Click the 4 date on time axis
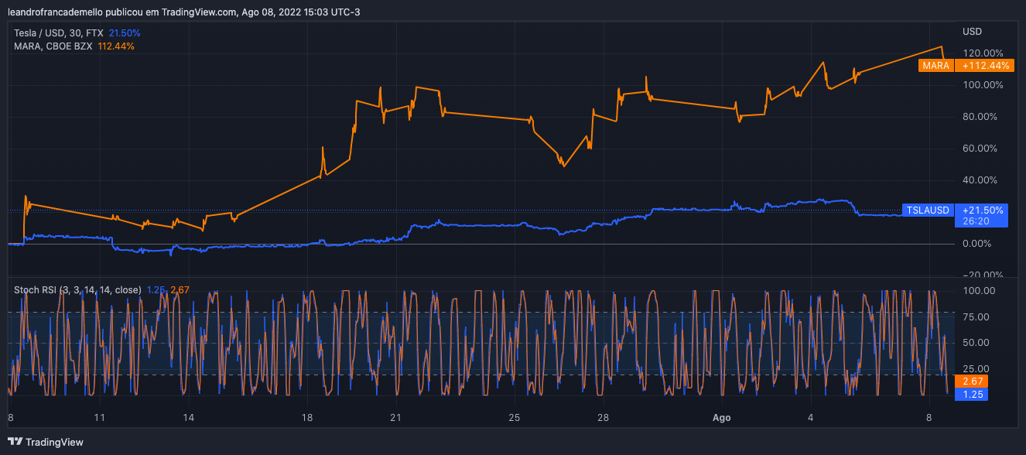This screenshot has width=1026, height=455. (x=811, y=418)
